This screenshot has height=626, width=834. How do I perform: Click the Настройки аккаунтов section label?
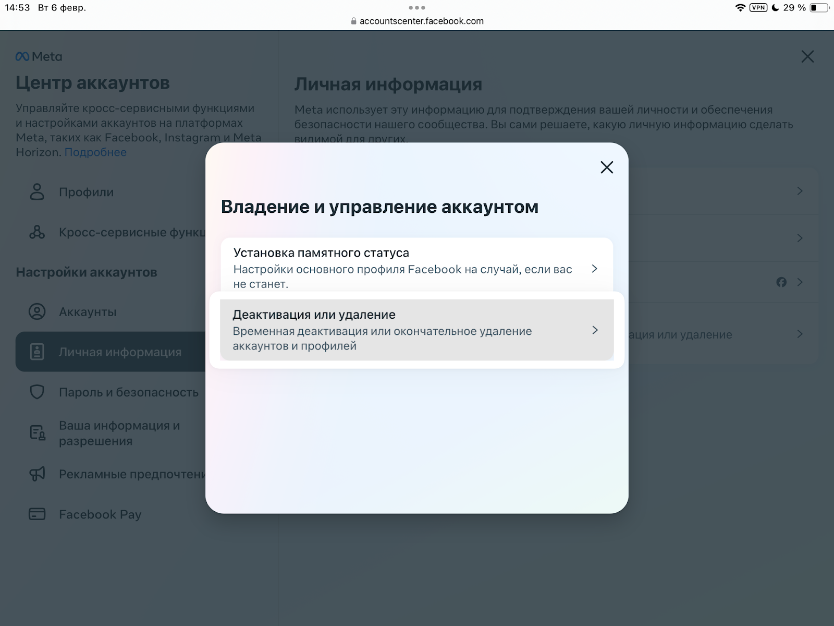[x=87, y=272]
